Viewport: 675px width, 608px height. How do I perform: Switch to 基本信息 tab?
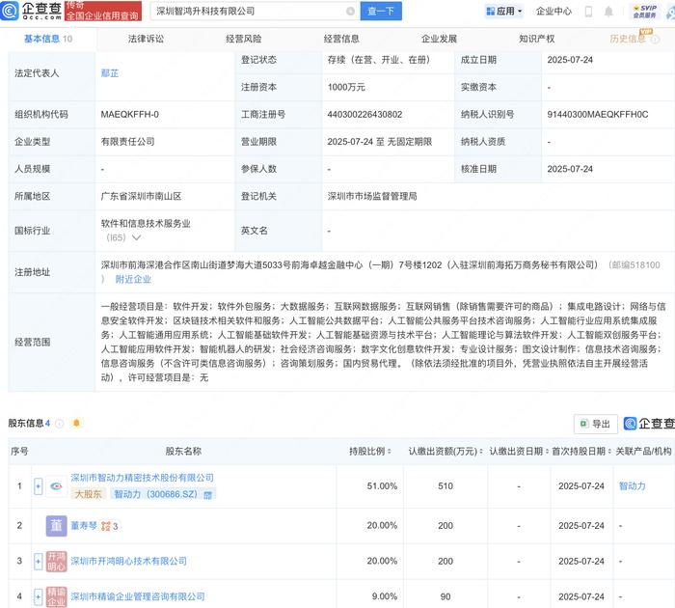[48, 39]
